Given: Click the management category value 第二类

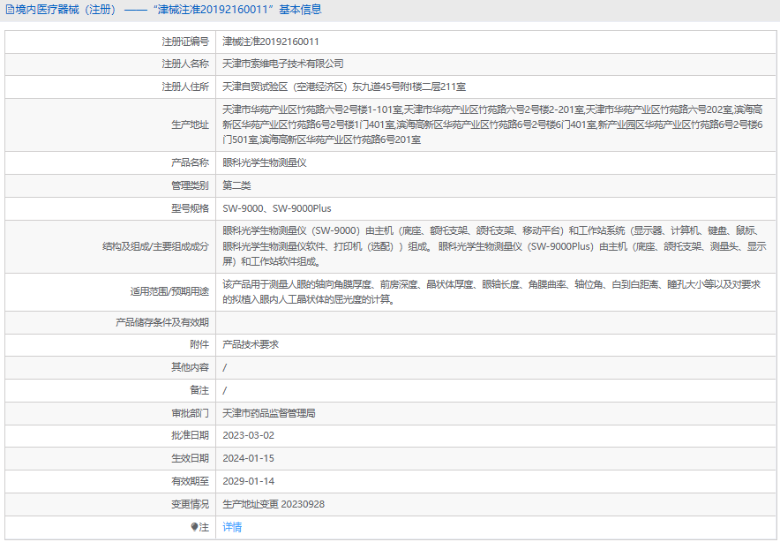Looking at the screenshot, I should click(x=236, y=185).
